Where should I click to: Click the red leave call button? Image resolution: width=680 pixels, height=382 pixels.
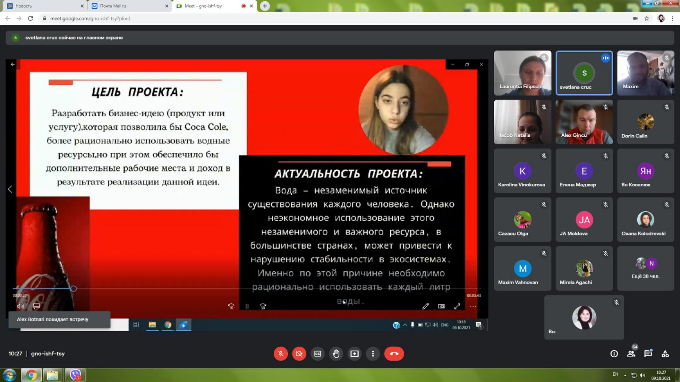coord(394,354)
